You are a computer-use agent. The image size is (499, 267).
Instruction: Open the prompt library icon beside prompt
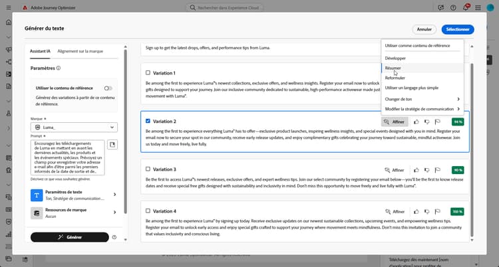(112, 145)
